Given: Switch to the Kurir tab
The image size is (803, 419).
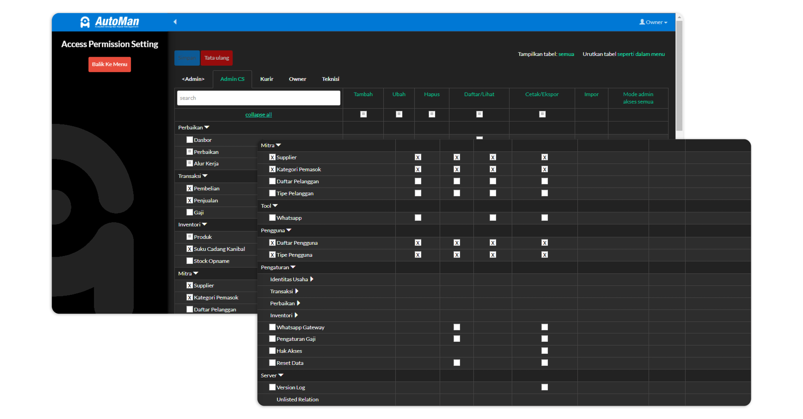Looking at the screenshot, I should pyautogui.click(x=267, y=79).
